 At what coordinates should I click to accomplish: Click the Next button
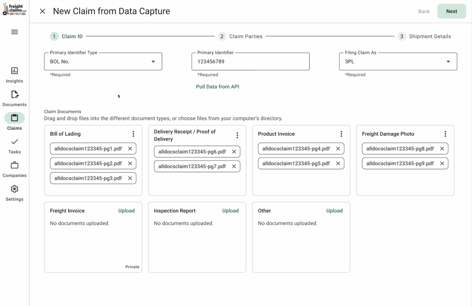[x=451, y=11]
